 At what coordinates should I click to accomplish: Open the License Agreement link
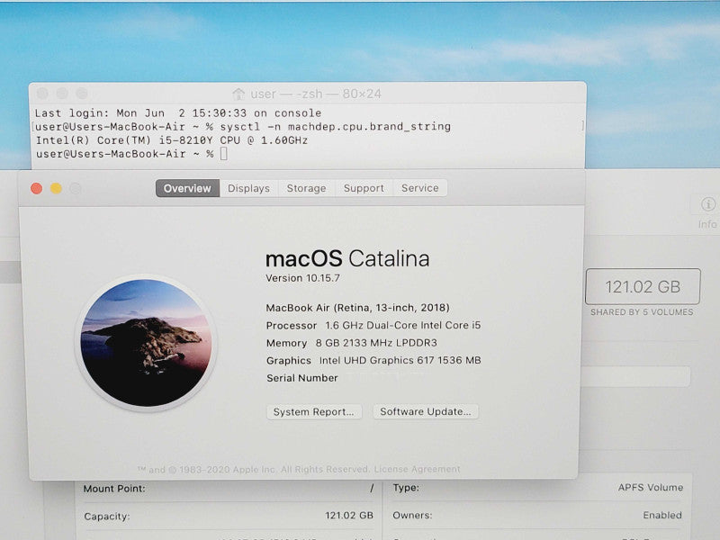[417, 469]
